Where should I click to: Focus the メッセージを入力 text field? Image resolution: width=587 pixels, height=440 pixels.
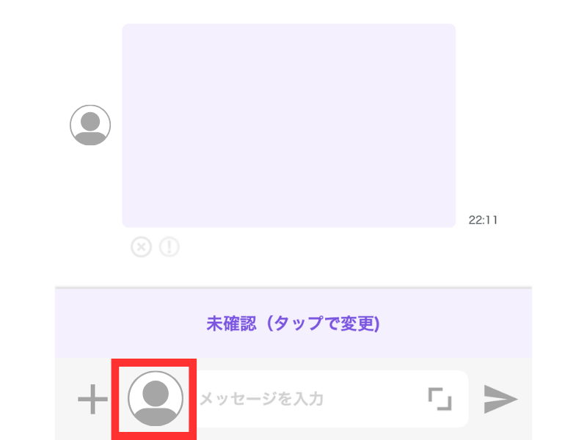coord(310,399)
